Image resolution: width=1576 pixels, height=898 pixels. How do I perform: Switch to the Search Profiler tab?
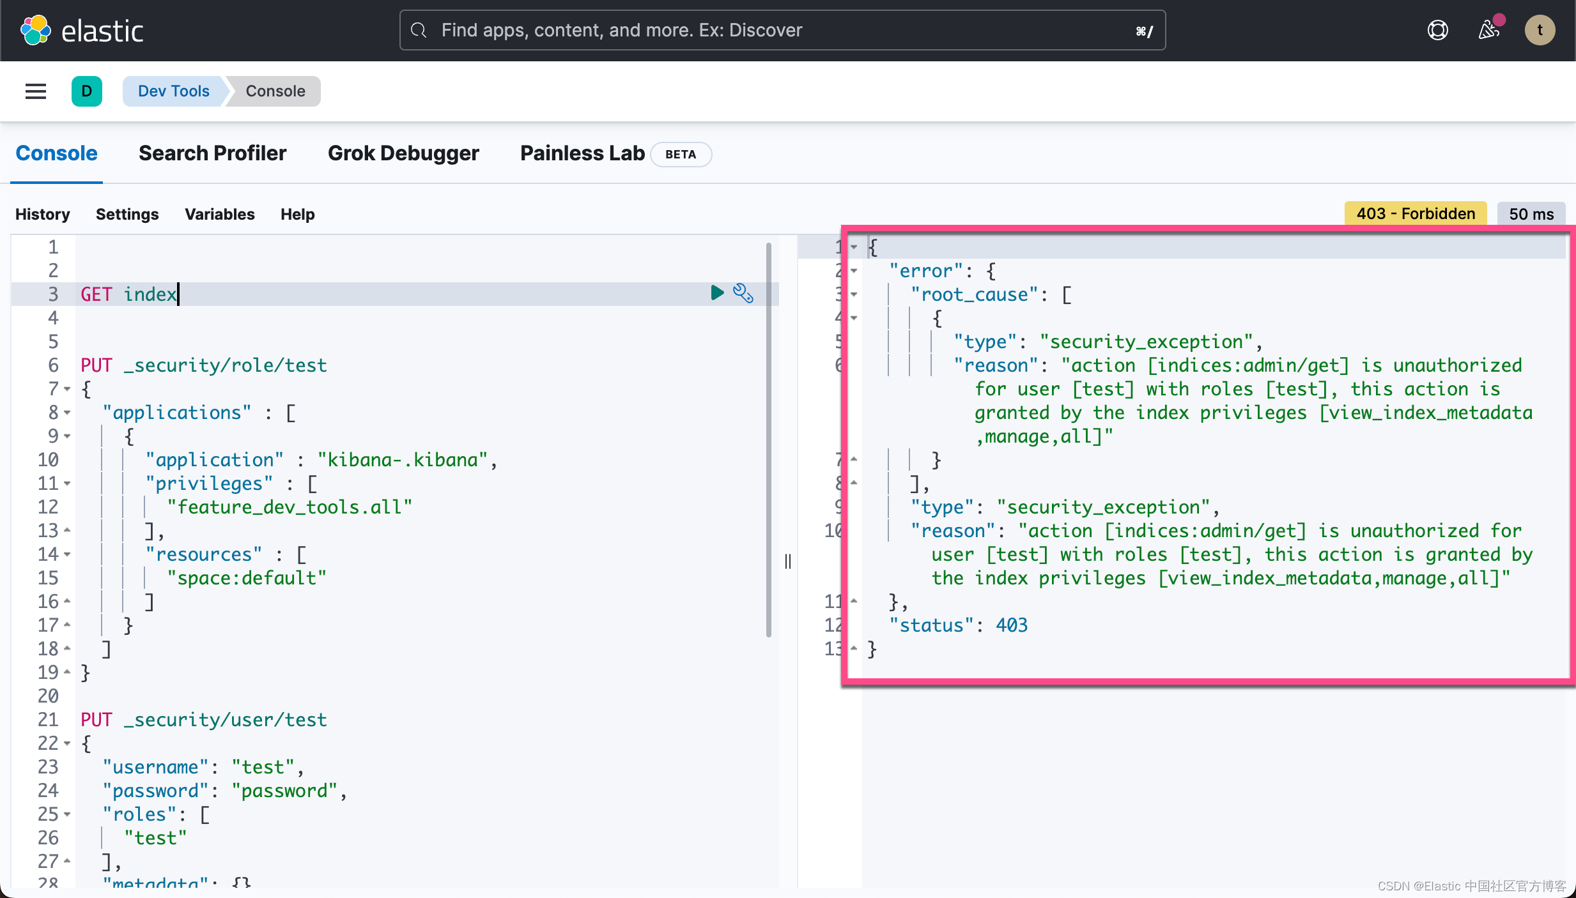tap(212, 153)
